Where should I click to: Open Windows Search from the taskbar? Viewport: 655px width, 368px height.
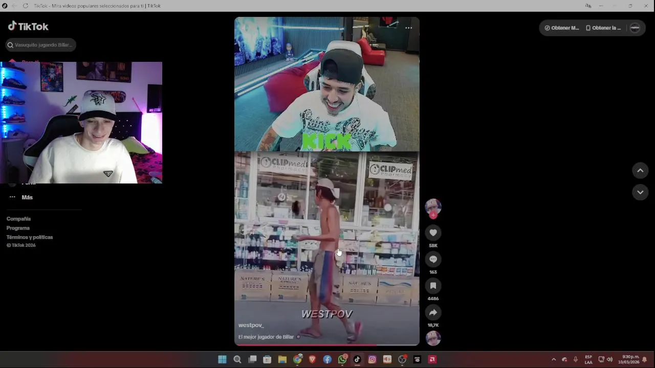pos(237,359)
